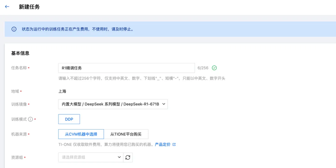Click the info icon beside 训练模式
The image size is (336, 168).
click(x=30, y=119)
